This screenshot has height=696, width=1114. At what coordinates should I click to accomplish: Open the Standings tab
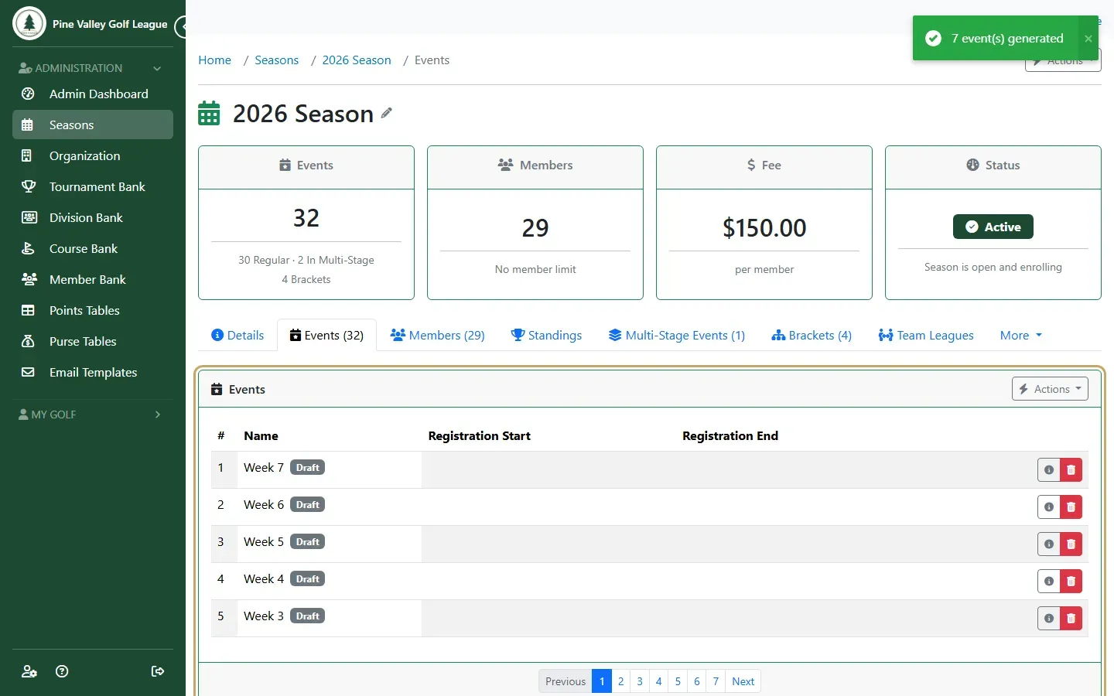pos(546,336)
